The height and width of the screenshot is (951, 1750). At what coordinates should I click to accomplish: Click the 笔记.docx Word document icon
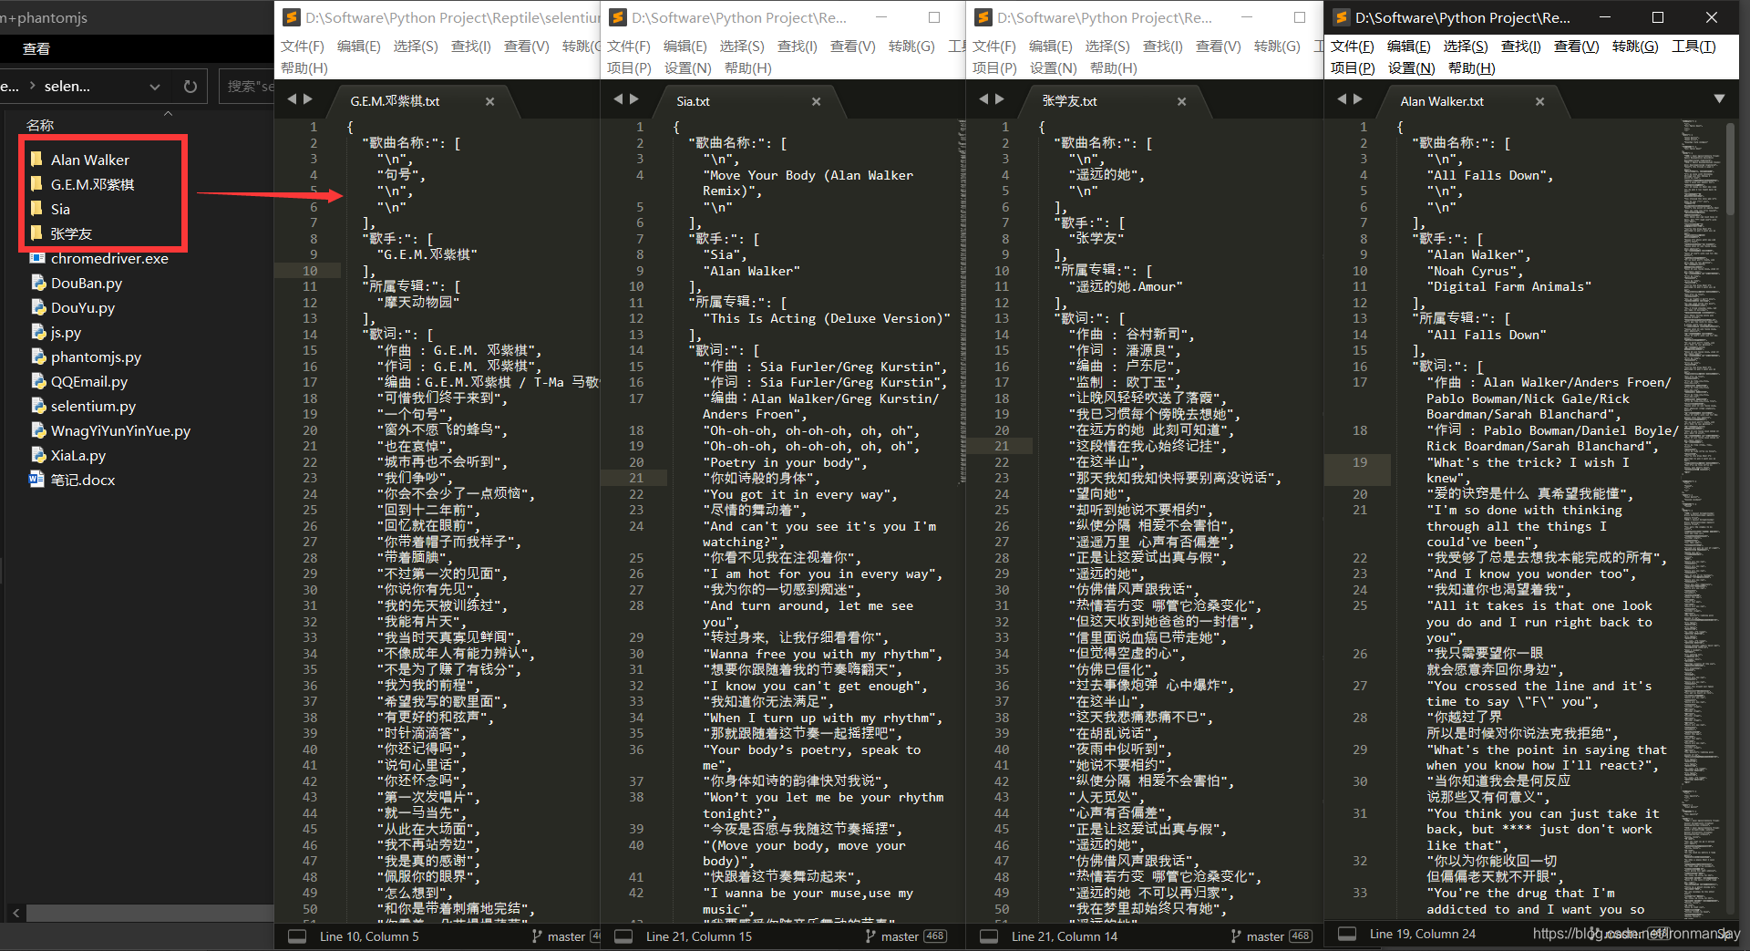point(37,480)
